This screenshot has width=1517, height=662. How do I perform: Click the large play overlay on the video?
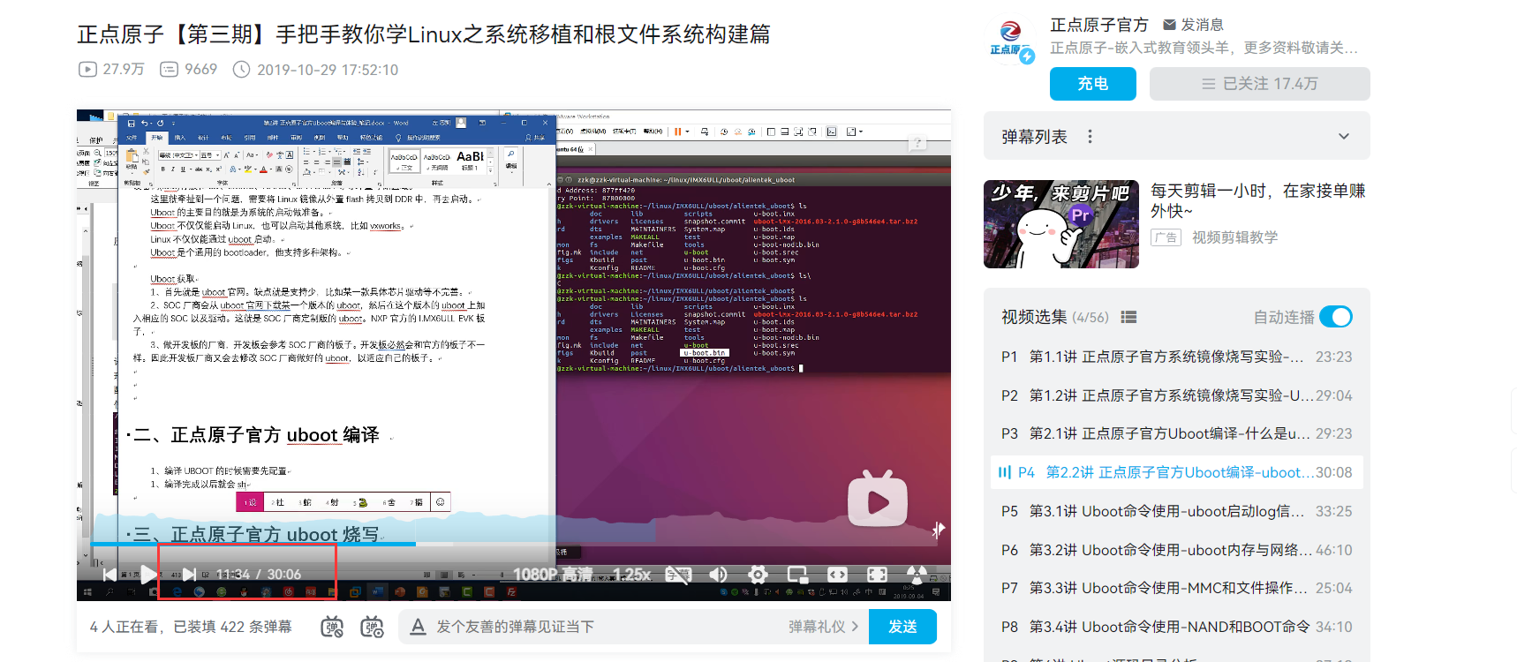877,499
